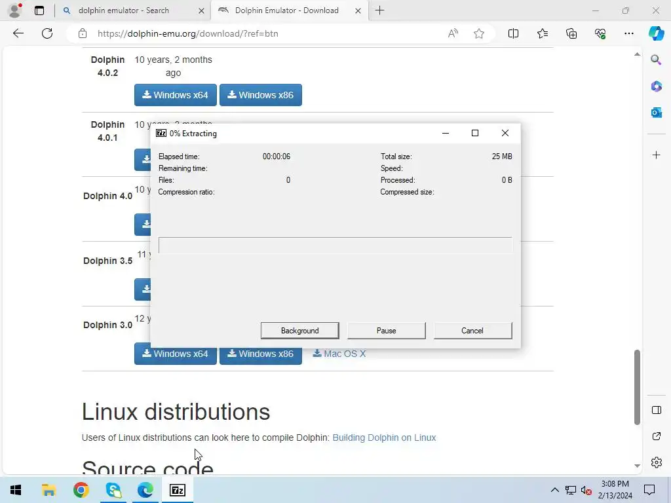Open Building Dolphin on Linux link

(384, 438)
